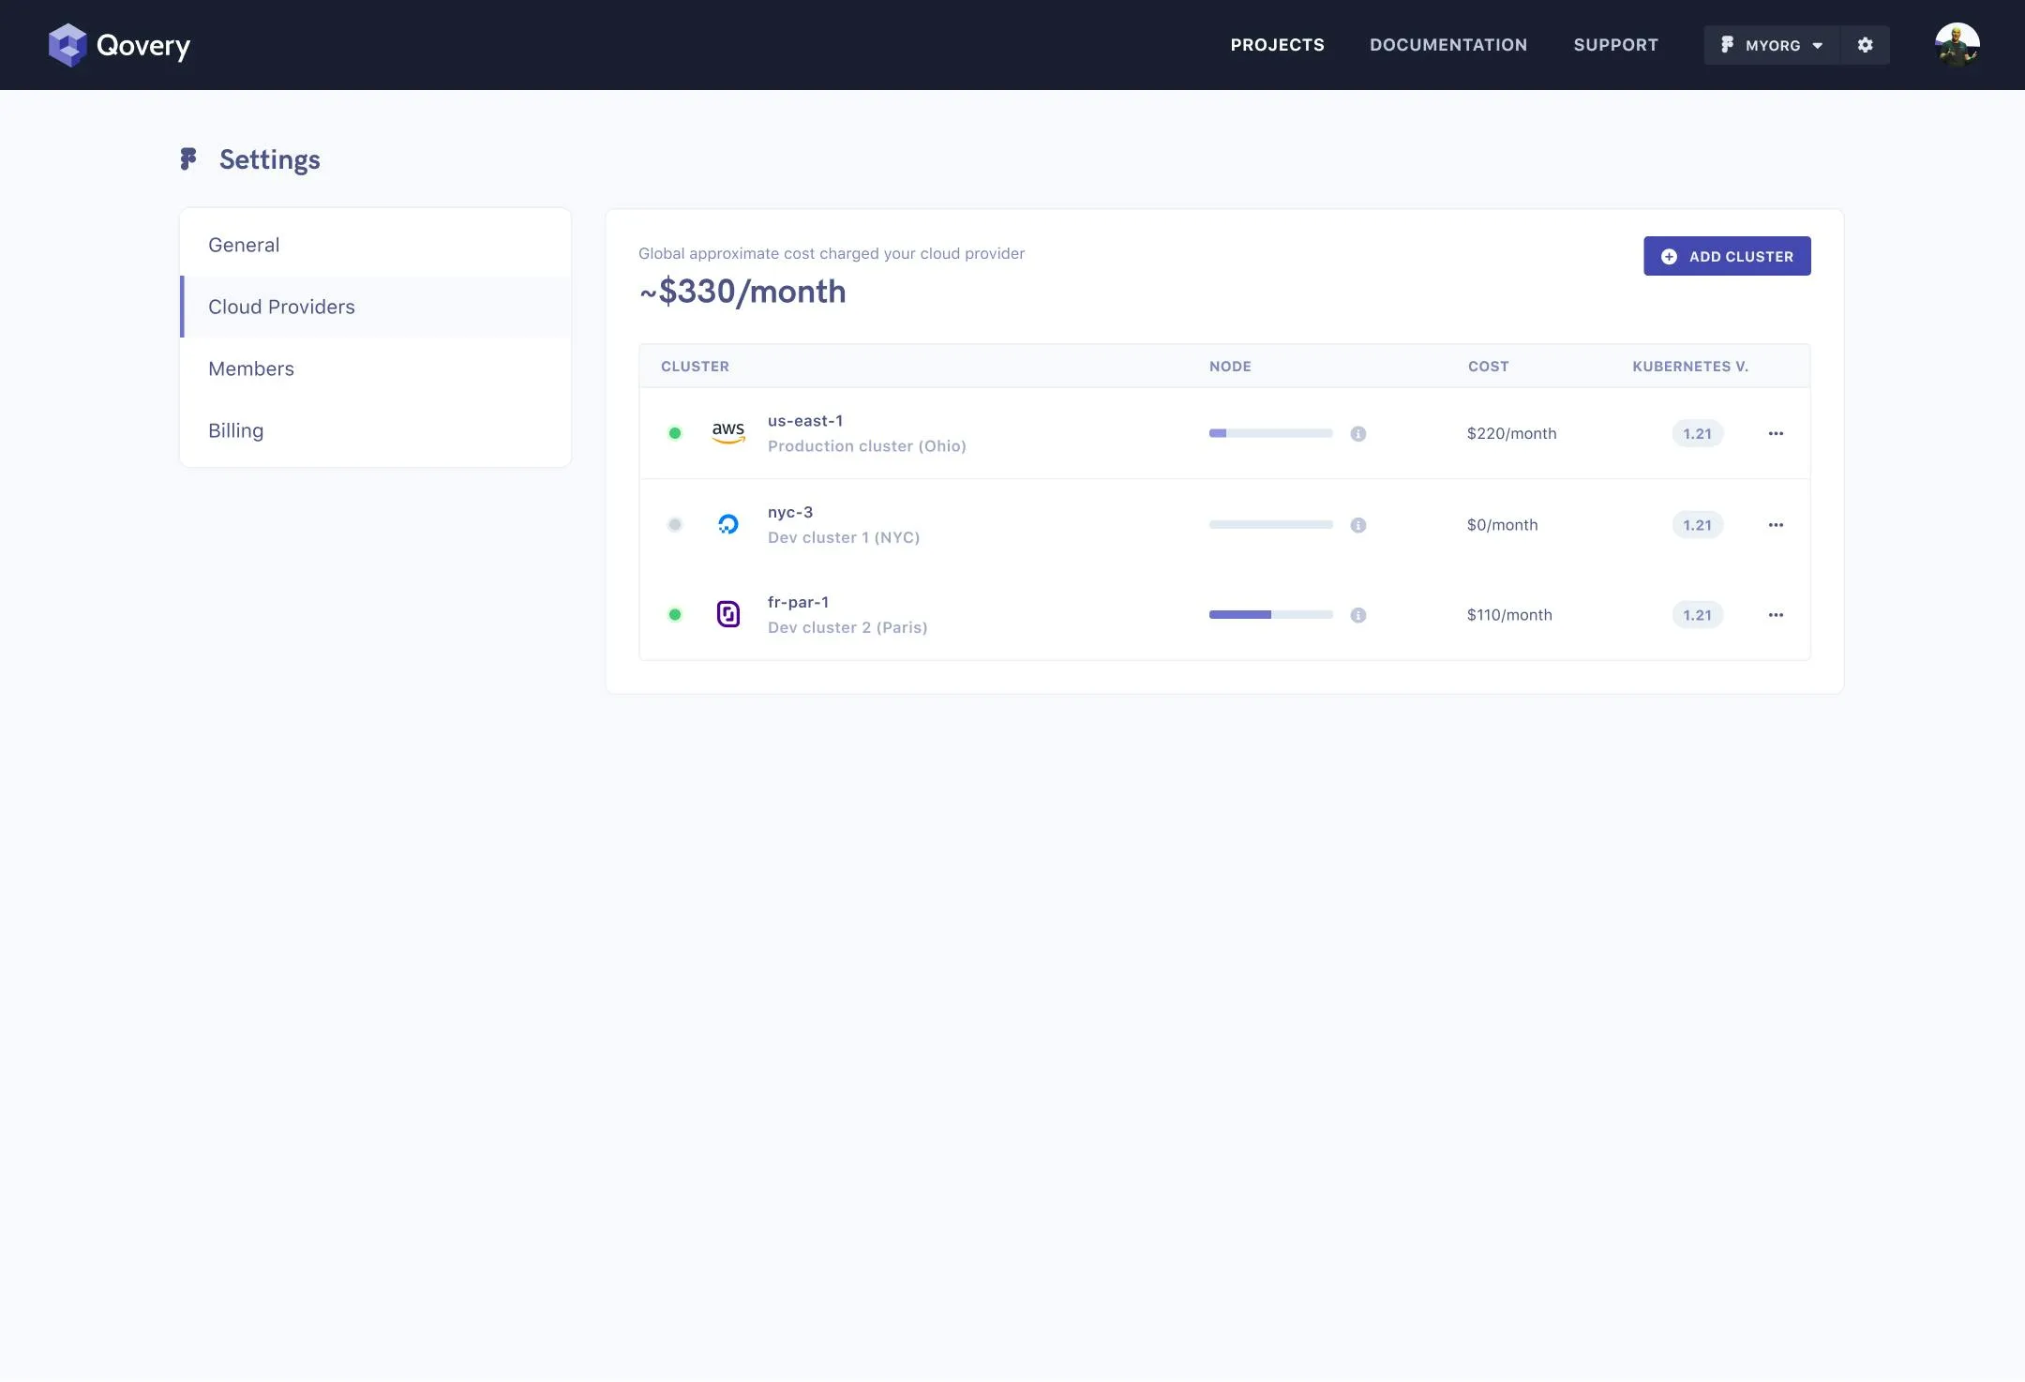Open Documentation in top navigation
Image resolution: width=2025 pixels, height=1382 pixels.
1447,45
